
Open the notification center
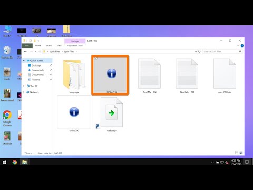coord(247,162)
